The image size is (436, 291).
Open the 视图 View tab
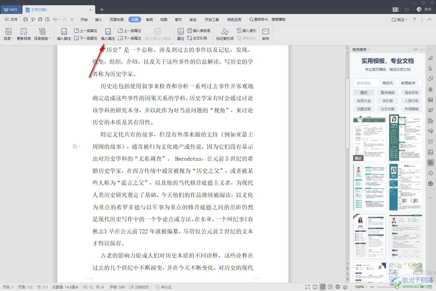pyautogui.click(x=164, y=19)
